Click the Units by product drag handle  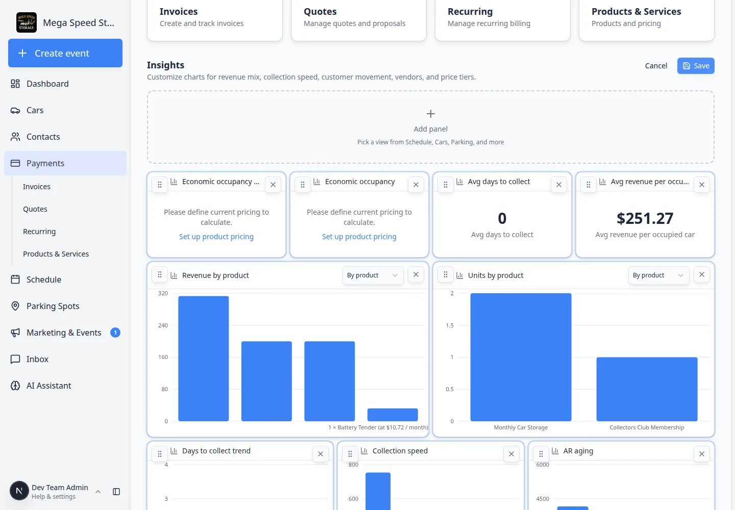[x=446, y=275]
